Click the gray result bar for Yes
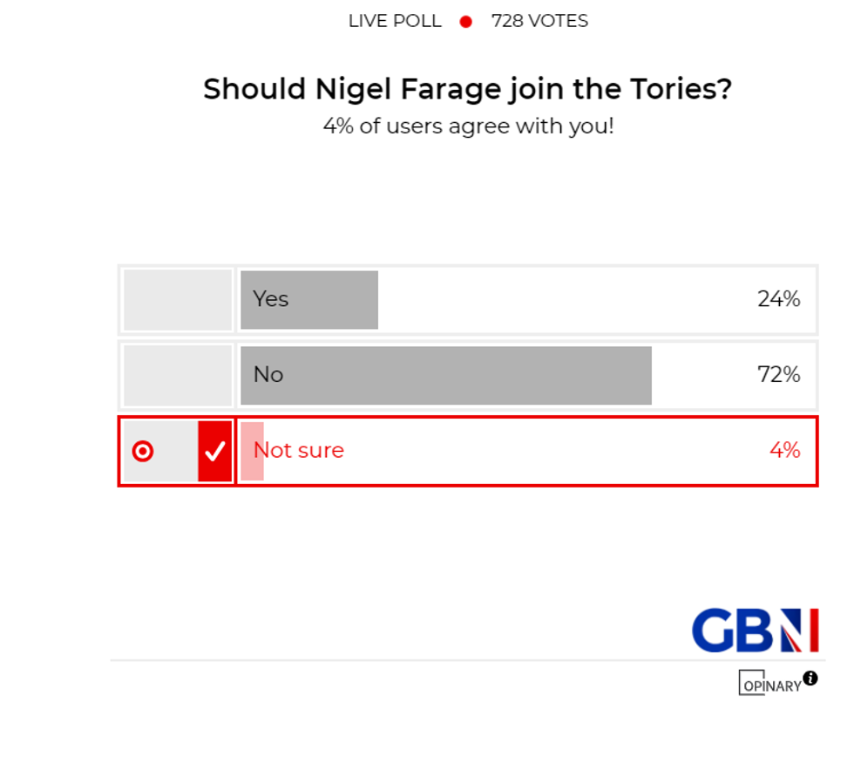The width and height of the screenshot is (854, 757). [309, 299]
